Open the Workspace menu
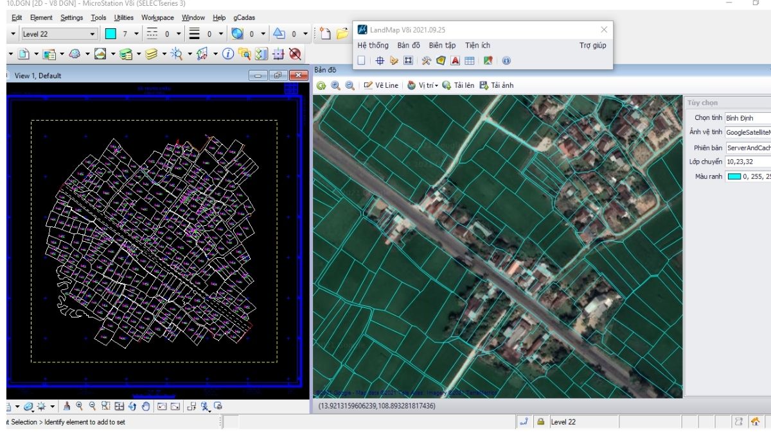The image size is (771, 433). click(157, 17)
